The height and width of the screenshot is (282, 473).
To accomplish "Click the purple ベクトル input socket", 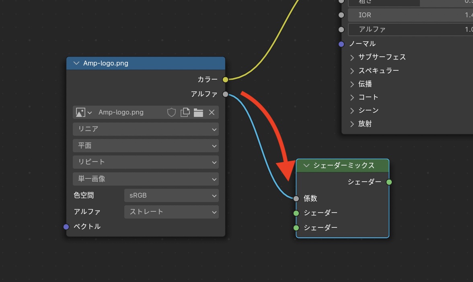I will pos(66,227).
